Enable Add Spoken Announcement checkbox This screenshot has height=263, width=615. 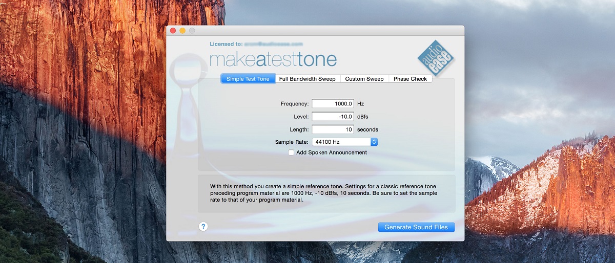(x=291, y=152)
